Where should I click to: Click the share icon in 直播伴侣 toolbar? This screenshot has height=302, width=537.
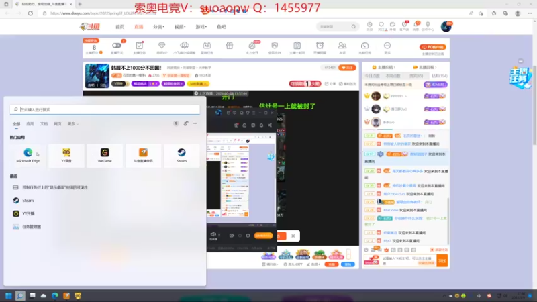pyautogui.click(x=270, y=125)
